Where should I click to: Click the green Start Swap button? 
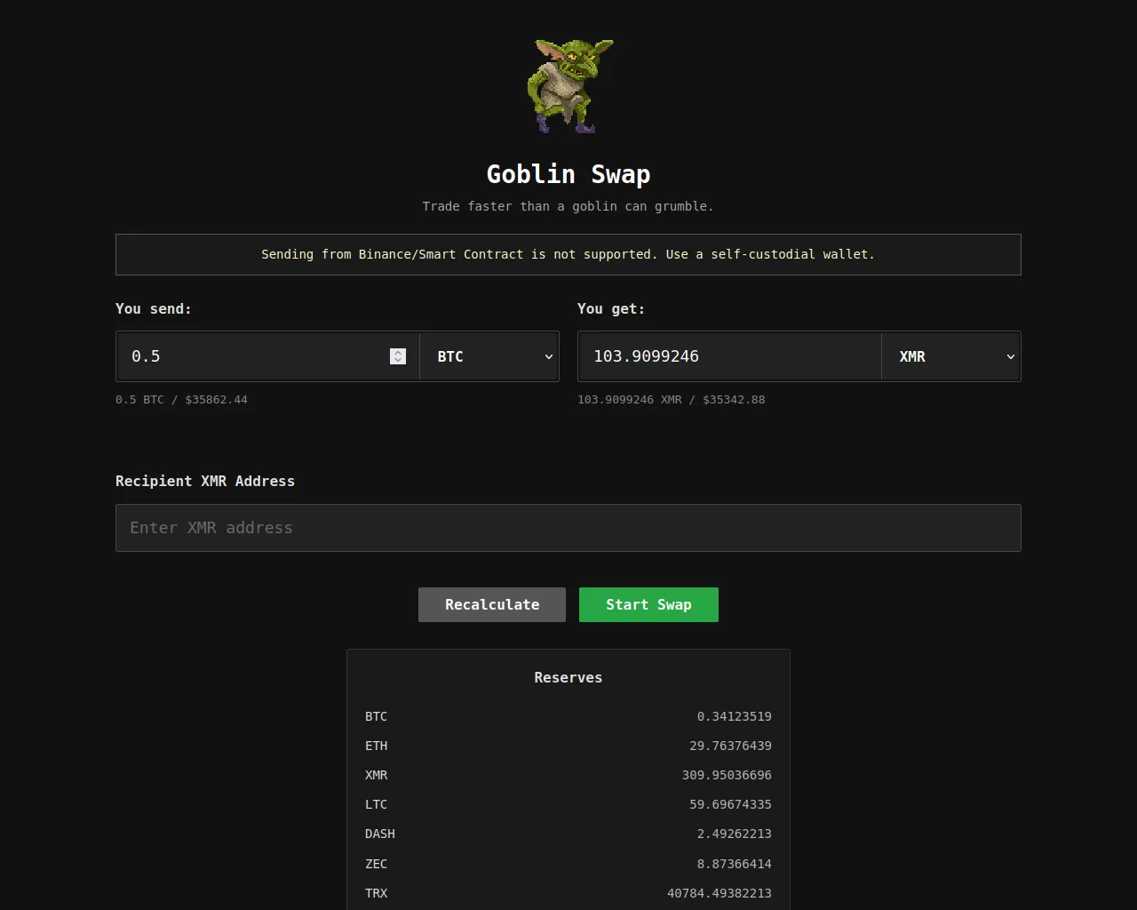click(x=648, y=604)
